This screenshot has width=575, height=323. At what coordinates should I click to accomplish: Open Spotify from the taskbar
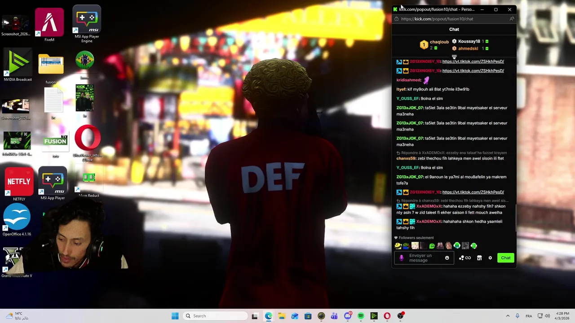pyautogui.click(x=361, y=316)
